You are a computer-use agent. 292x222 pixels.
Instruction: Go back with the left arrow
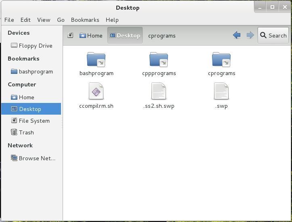coord(237,35)
